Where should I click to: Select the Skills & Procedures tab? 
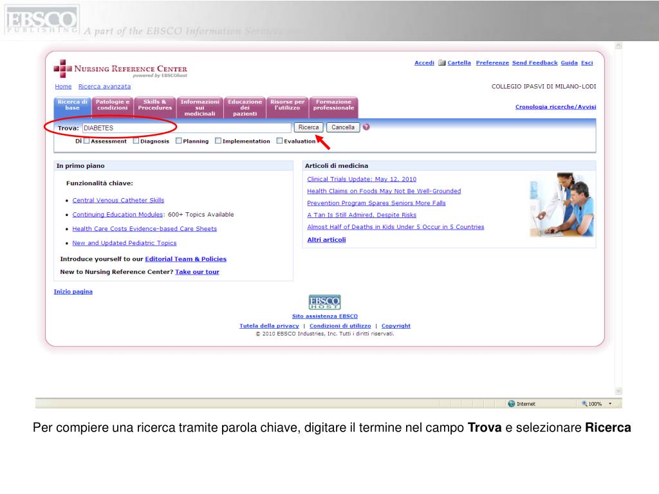pyautogui.click(x=154, y=107)
